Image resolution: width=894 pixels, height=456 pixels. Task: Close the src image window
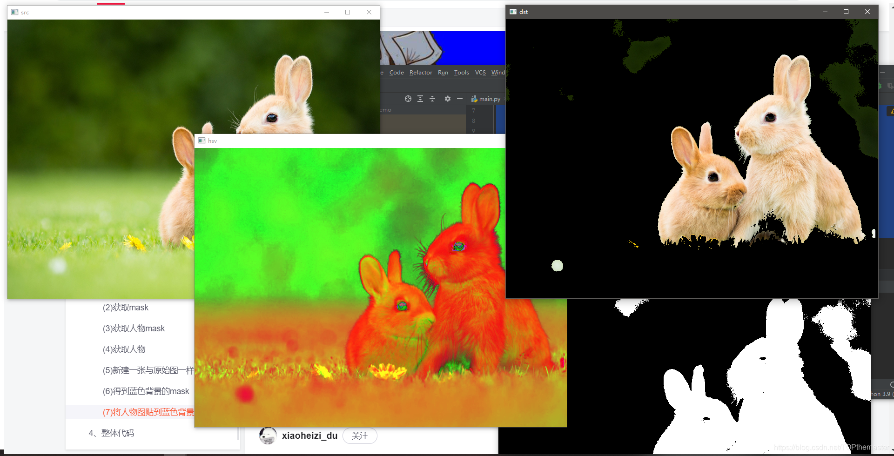pos(369,12)
